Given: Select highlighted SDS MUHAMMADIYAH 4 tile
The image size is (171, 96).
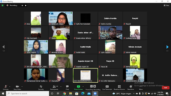Looking at the screenshot, I should 85,75.
